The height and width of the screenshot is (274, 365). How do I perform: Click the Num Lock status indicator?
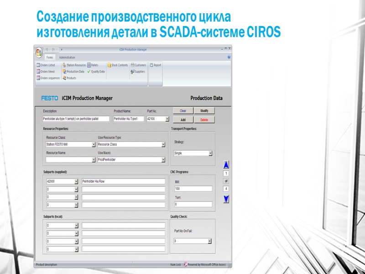click(x=175, y=265)
